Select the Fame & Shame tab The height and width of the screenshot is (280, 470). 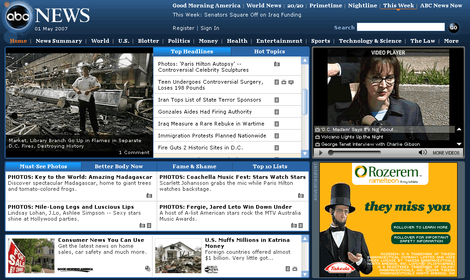point(194,166)
